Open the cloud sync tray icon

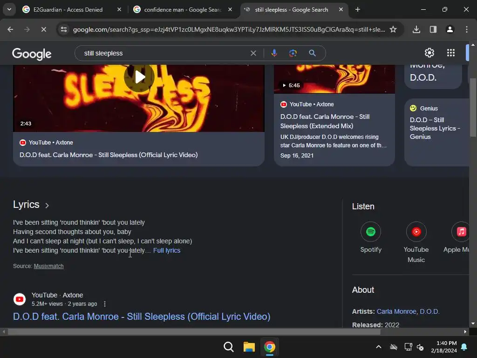[394, 347]
